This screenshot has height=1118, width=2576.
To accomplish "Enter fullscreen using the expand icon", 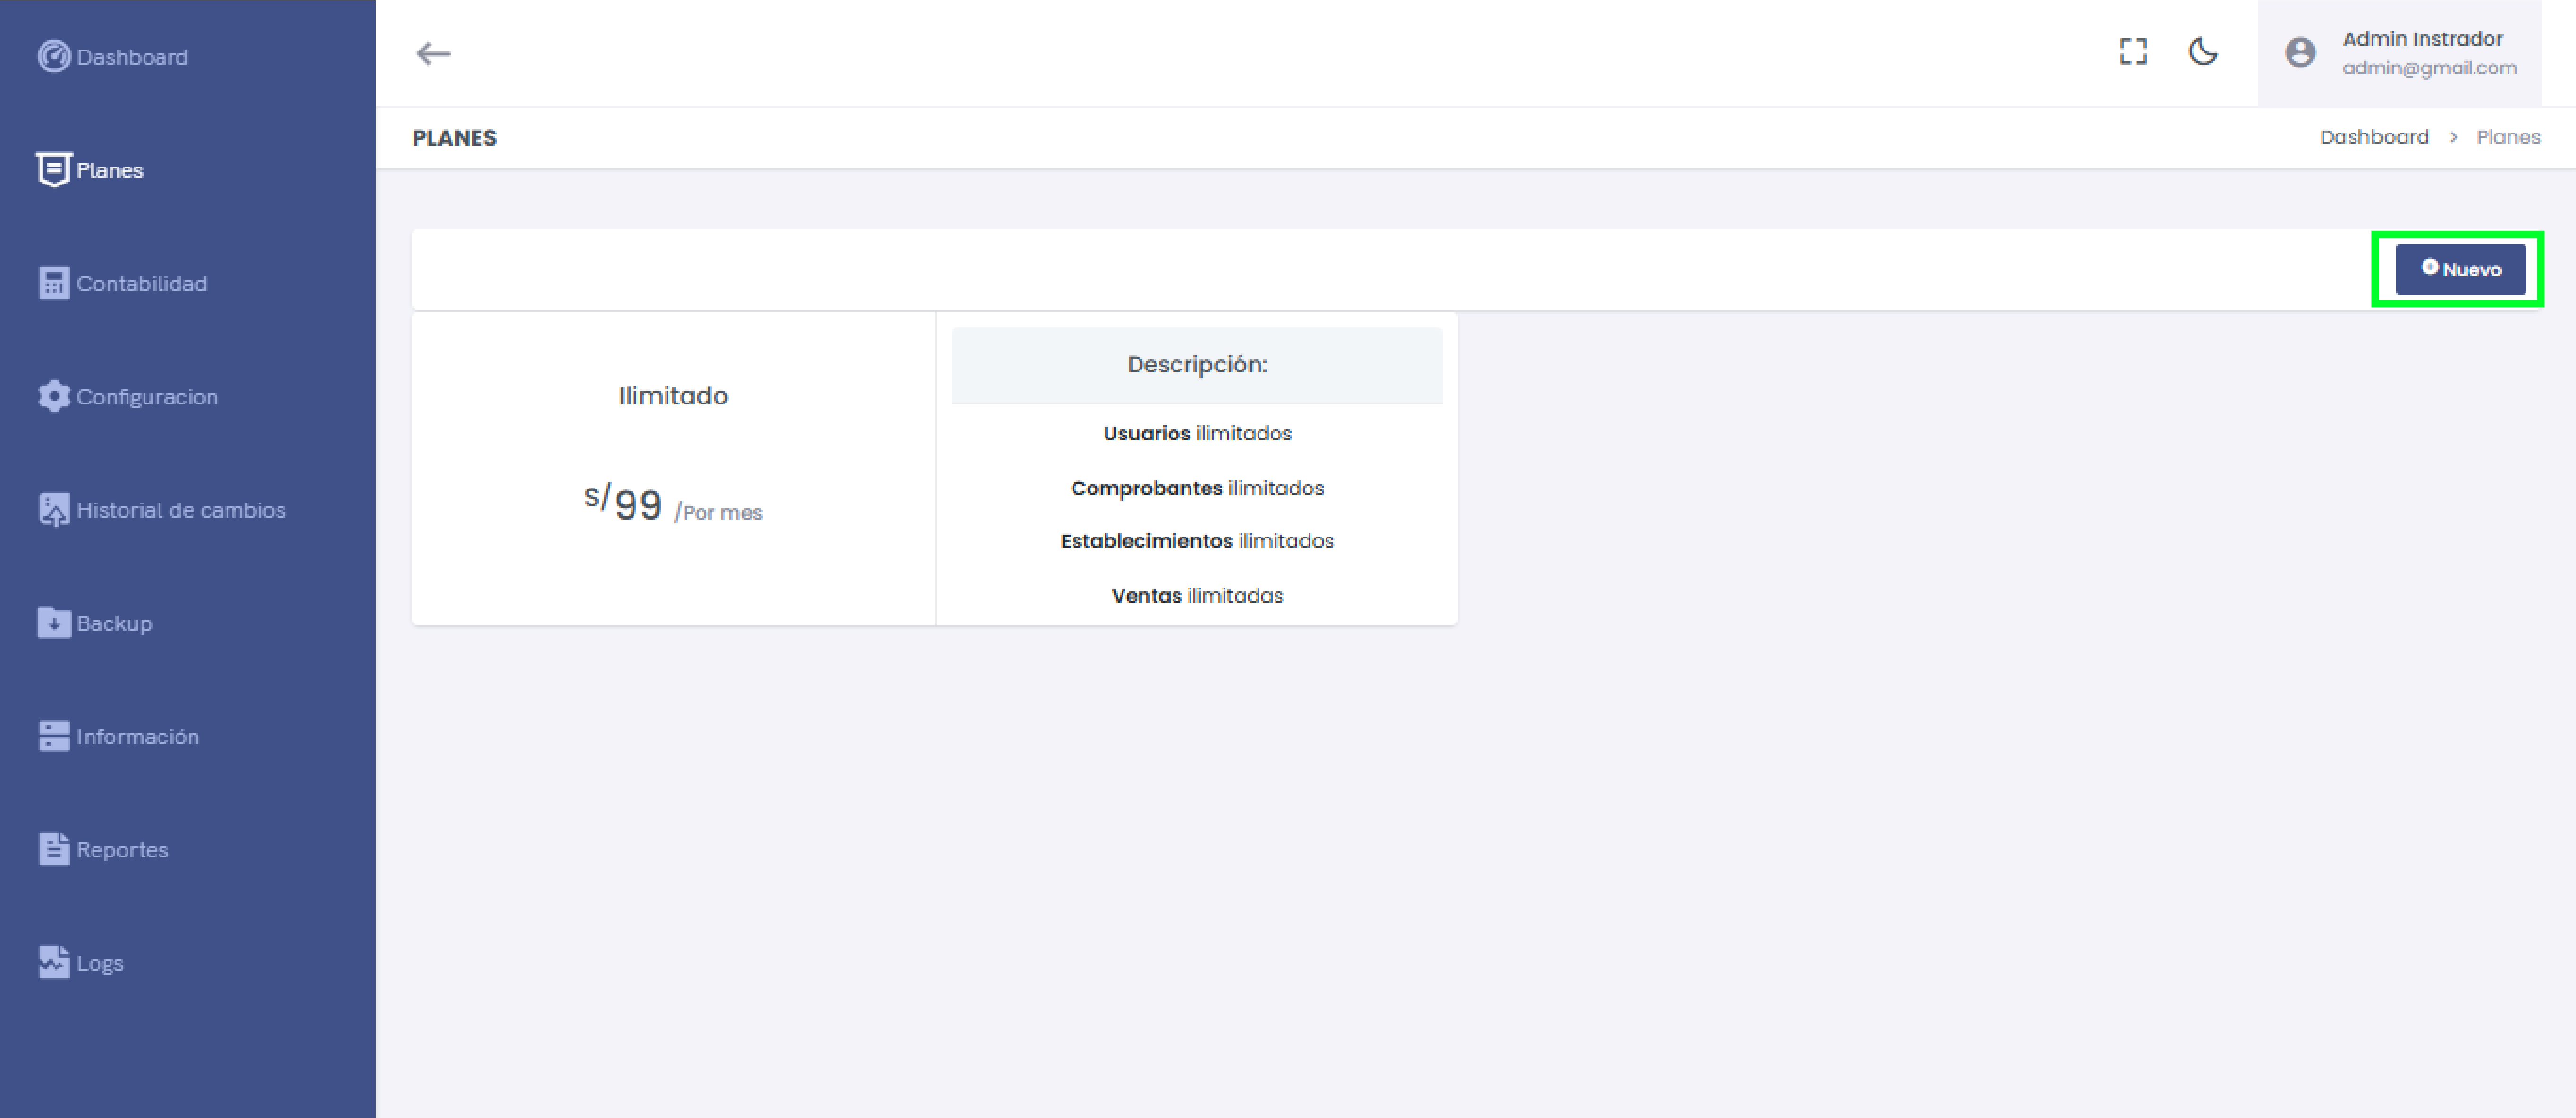I will point(2133,52).
